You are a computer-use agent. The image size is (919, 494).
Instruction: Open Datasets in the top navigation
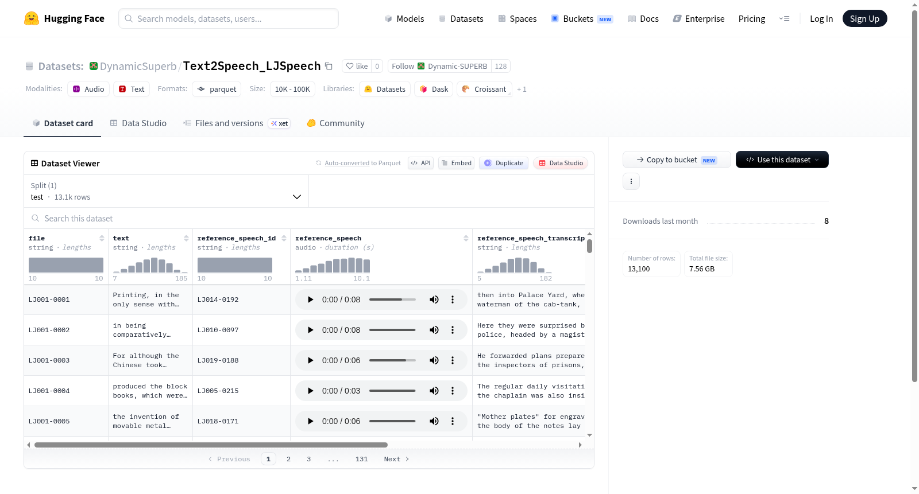(x=461, y=18)
